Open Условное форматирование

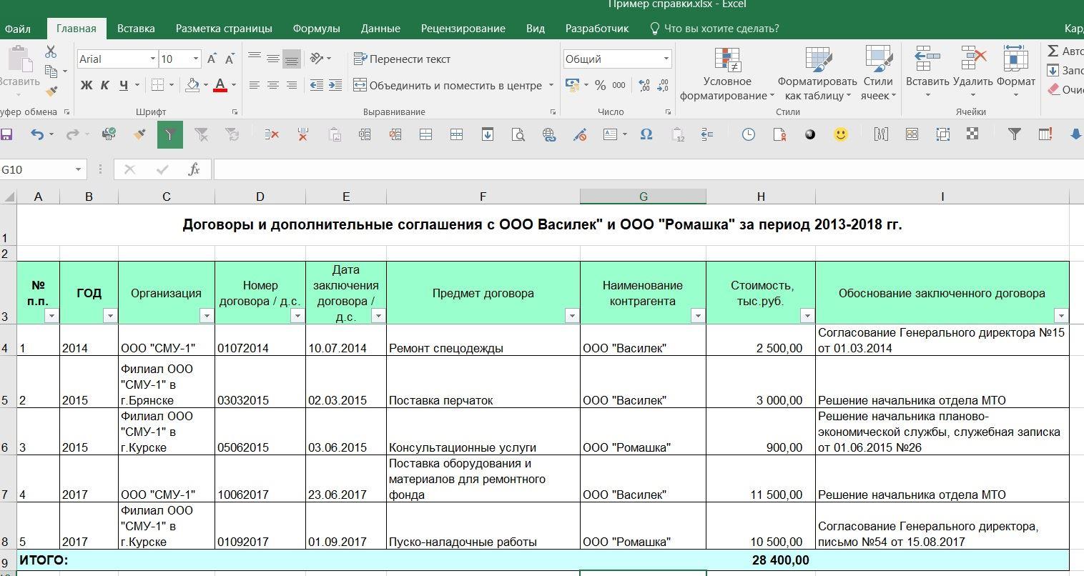[727, 74]
